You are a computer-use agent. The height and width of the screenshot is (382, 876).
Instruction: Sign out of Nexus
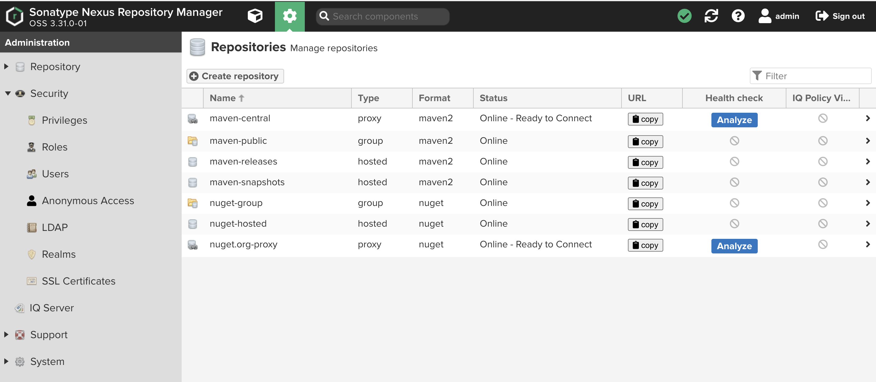[x=840, y=16]
